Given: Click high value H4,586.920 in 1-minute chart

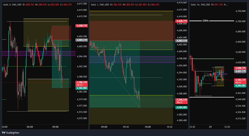Looking at the screenshot, I should coord(128,5).
